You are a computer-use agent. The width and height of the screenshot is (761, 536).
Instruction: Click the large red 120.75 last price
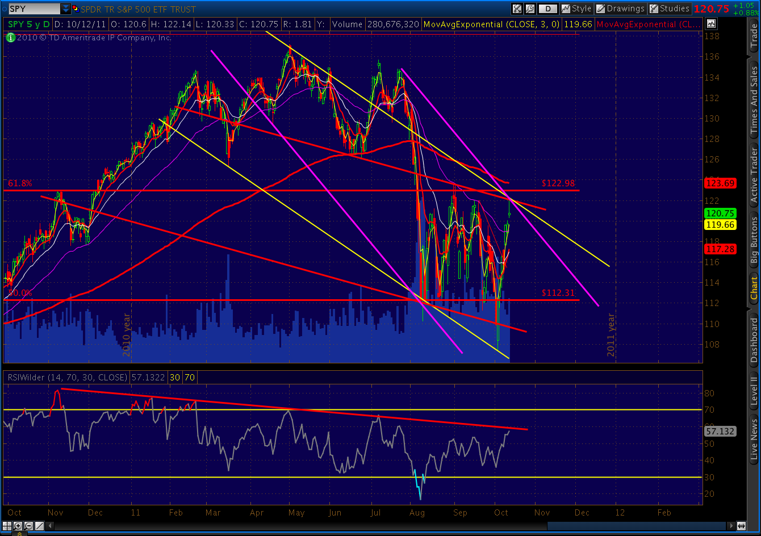[x=711, y=9]
